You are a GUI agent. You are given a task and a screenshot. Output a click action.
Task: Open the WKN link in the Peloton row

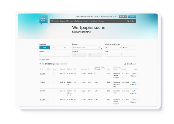pos(43,91)
